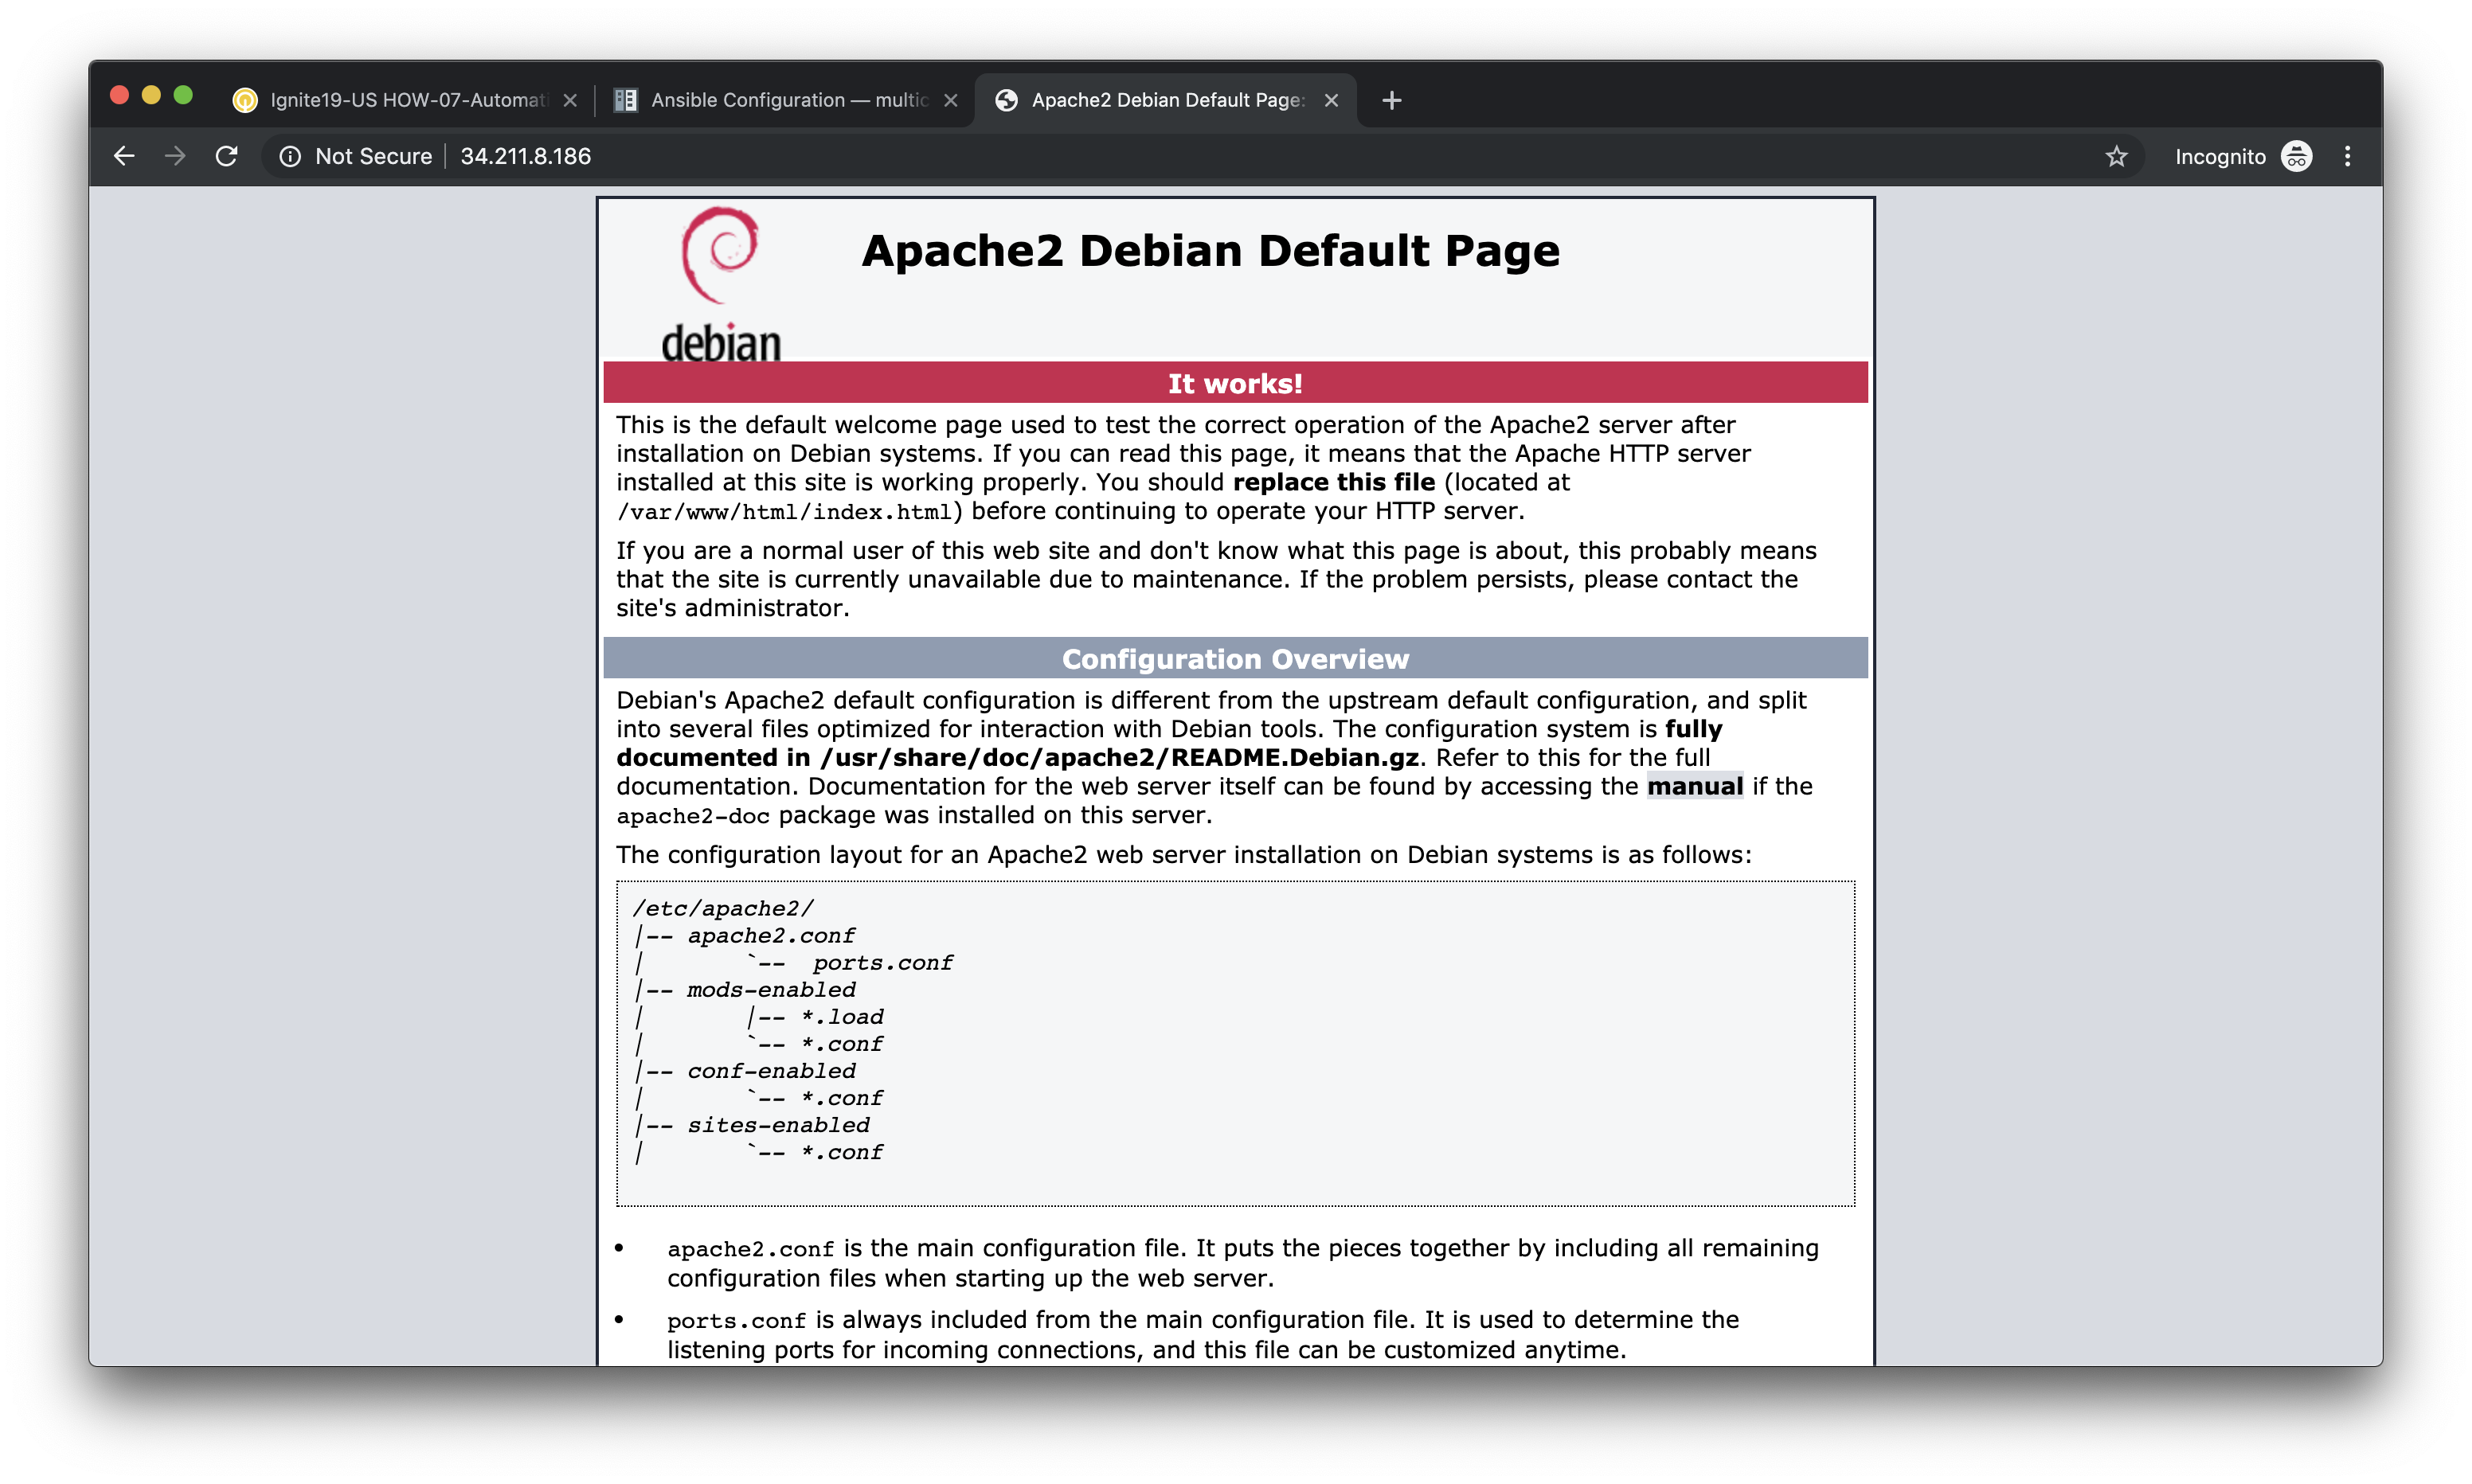2472x1484 pixels.
Task: Follow the manual documentation link
Action: tap(1694, 787)
